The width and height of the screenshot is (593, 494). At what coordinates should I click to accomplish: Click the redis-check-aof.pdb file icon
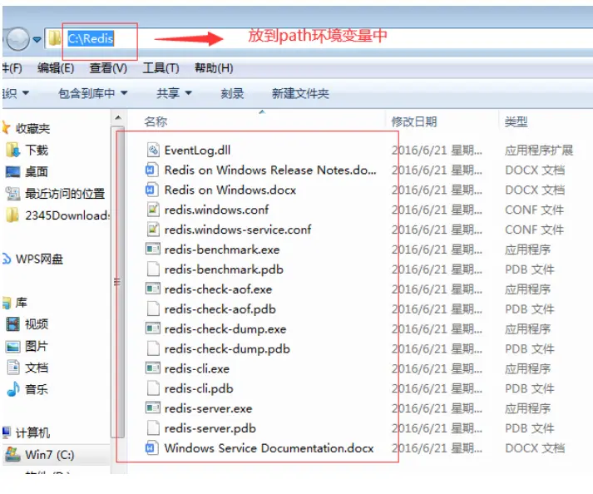point(153,309)
